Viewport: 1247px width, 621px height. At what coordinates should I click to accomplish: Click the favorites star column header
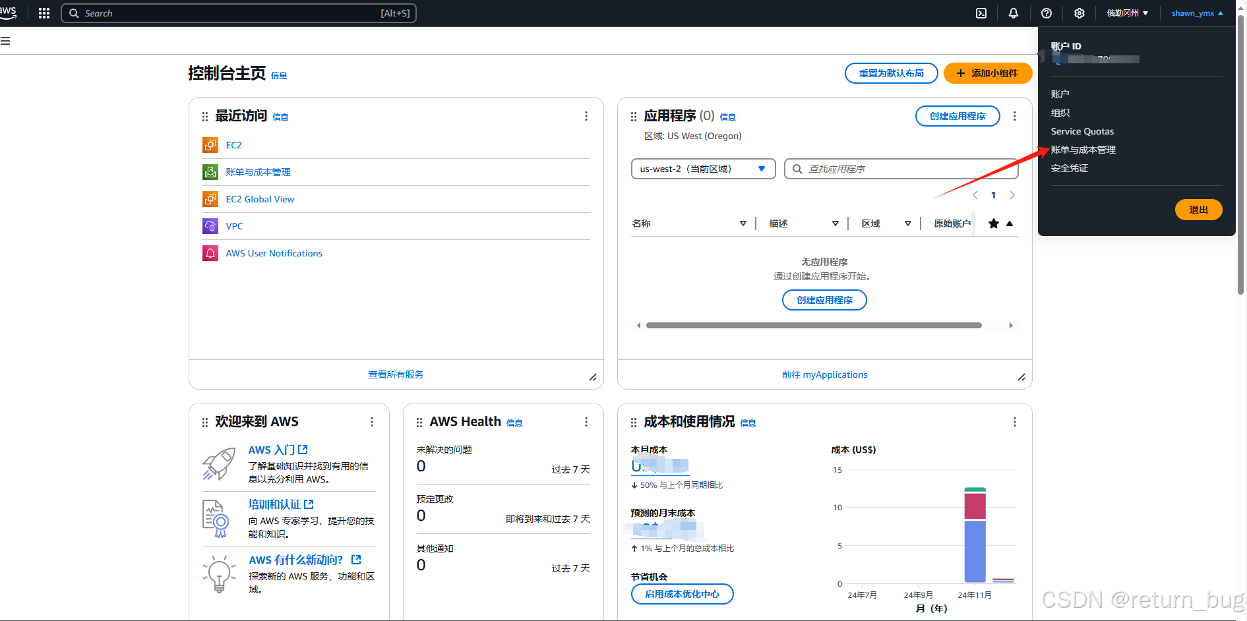pos(994,223)
